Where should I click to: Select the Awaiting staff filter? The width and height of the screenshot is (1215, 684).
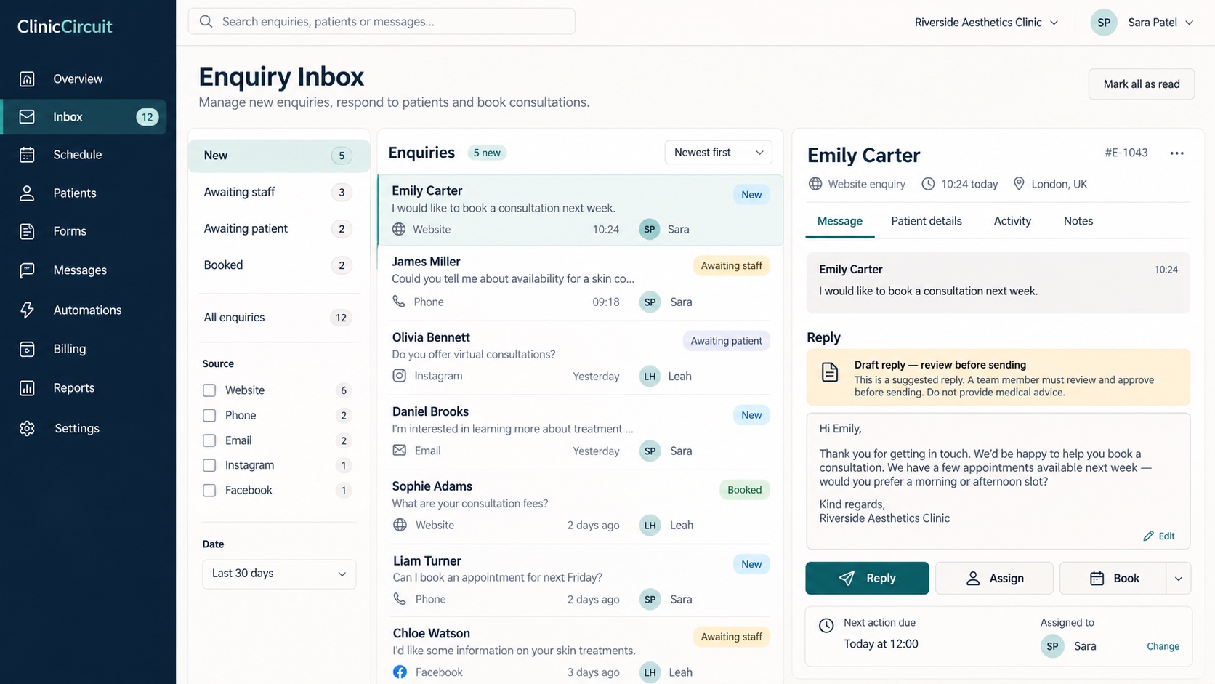[x=279, y=192]
